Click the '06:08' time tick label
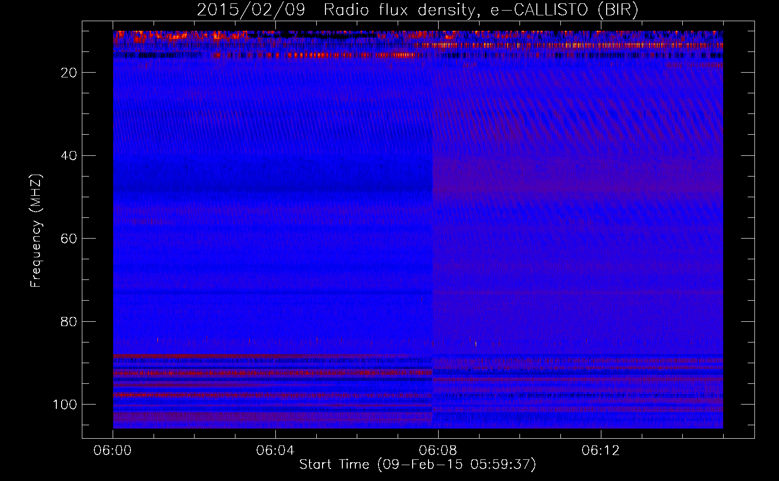 click(438, 451)
